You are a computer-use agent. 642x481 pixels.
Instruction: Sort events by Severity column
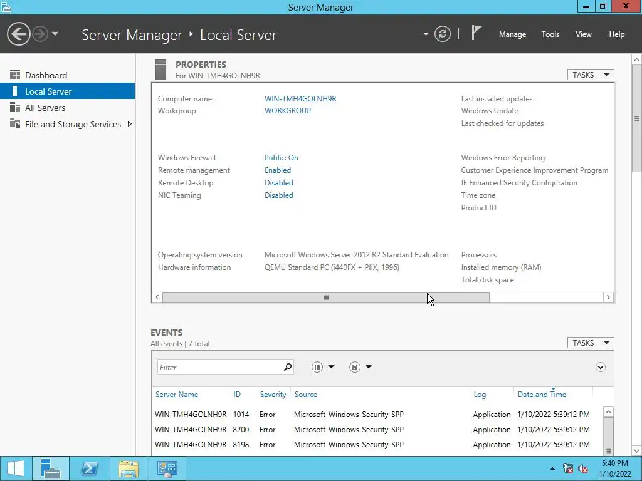tap(273, 395)
